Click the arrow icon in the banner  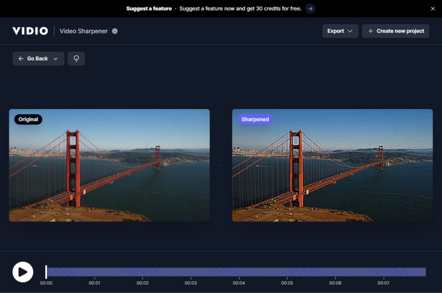pos(310,9)
